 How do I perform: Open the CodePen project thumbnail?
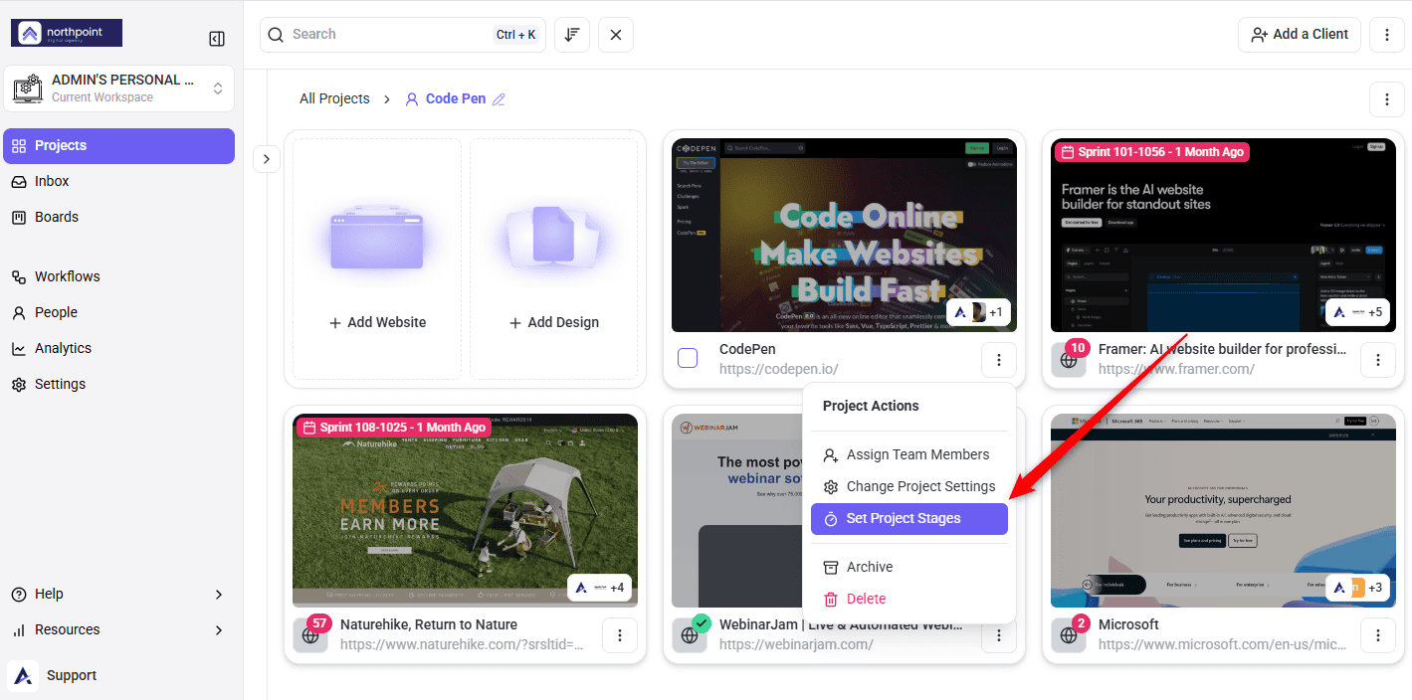844,235
